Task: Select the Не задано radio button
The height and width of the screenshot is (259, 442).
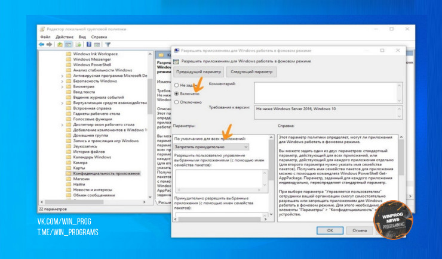Action: point(176,85)
